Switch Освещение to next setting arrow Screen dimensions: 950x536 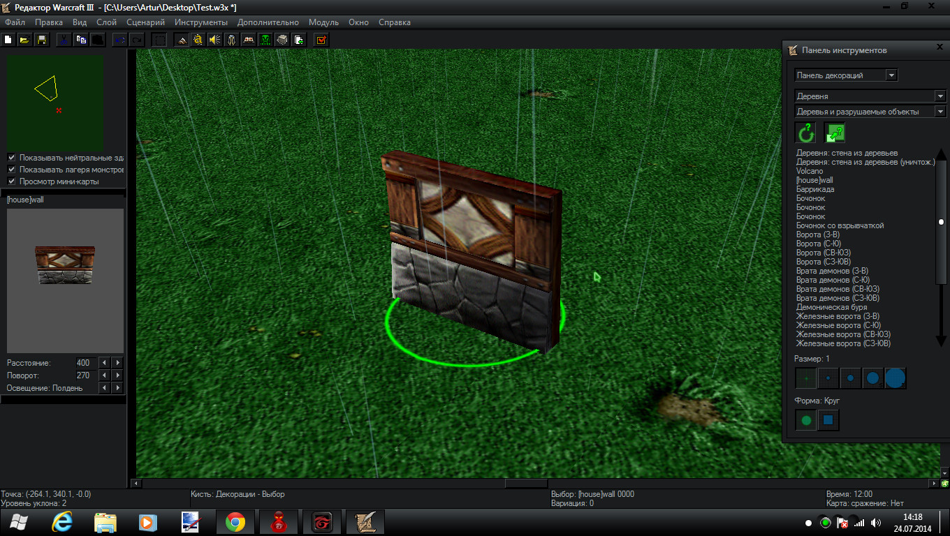coord(117,388)
